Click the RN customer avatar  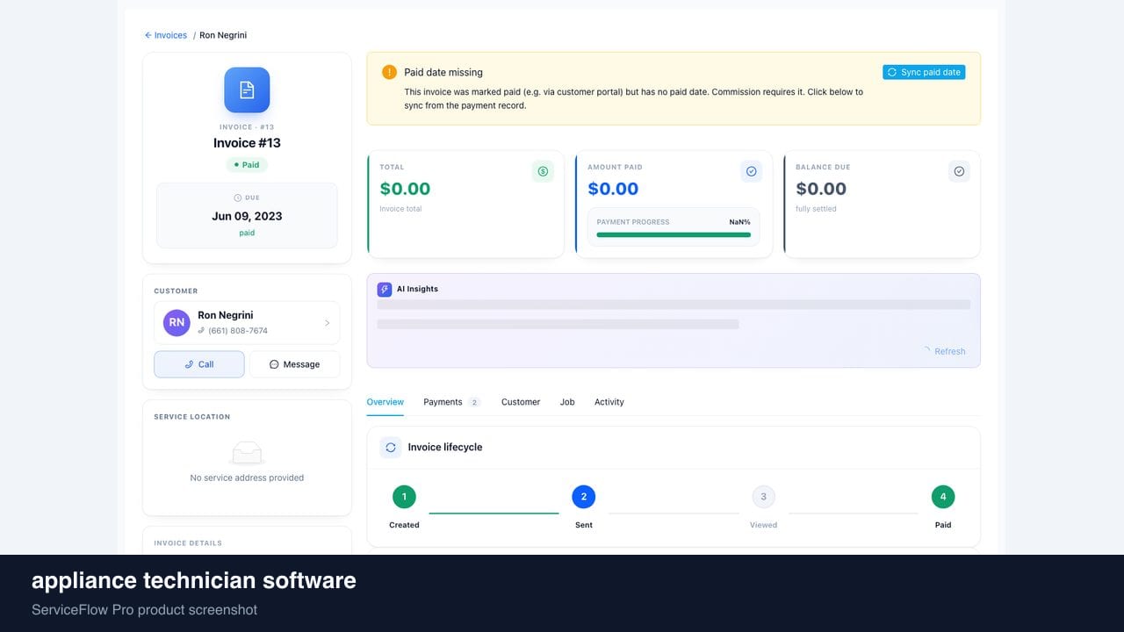(177, 322)
